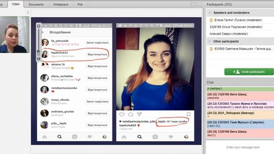The height and width of the screenshot is (154, 274).
Task: Click back arrow beside Вподобання header
Action: [43, 32]
